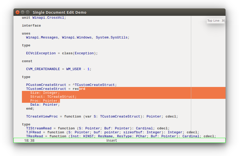Click the 'interface' keyword

coord(31,26)
